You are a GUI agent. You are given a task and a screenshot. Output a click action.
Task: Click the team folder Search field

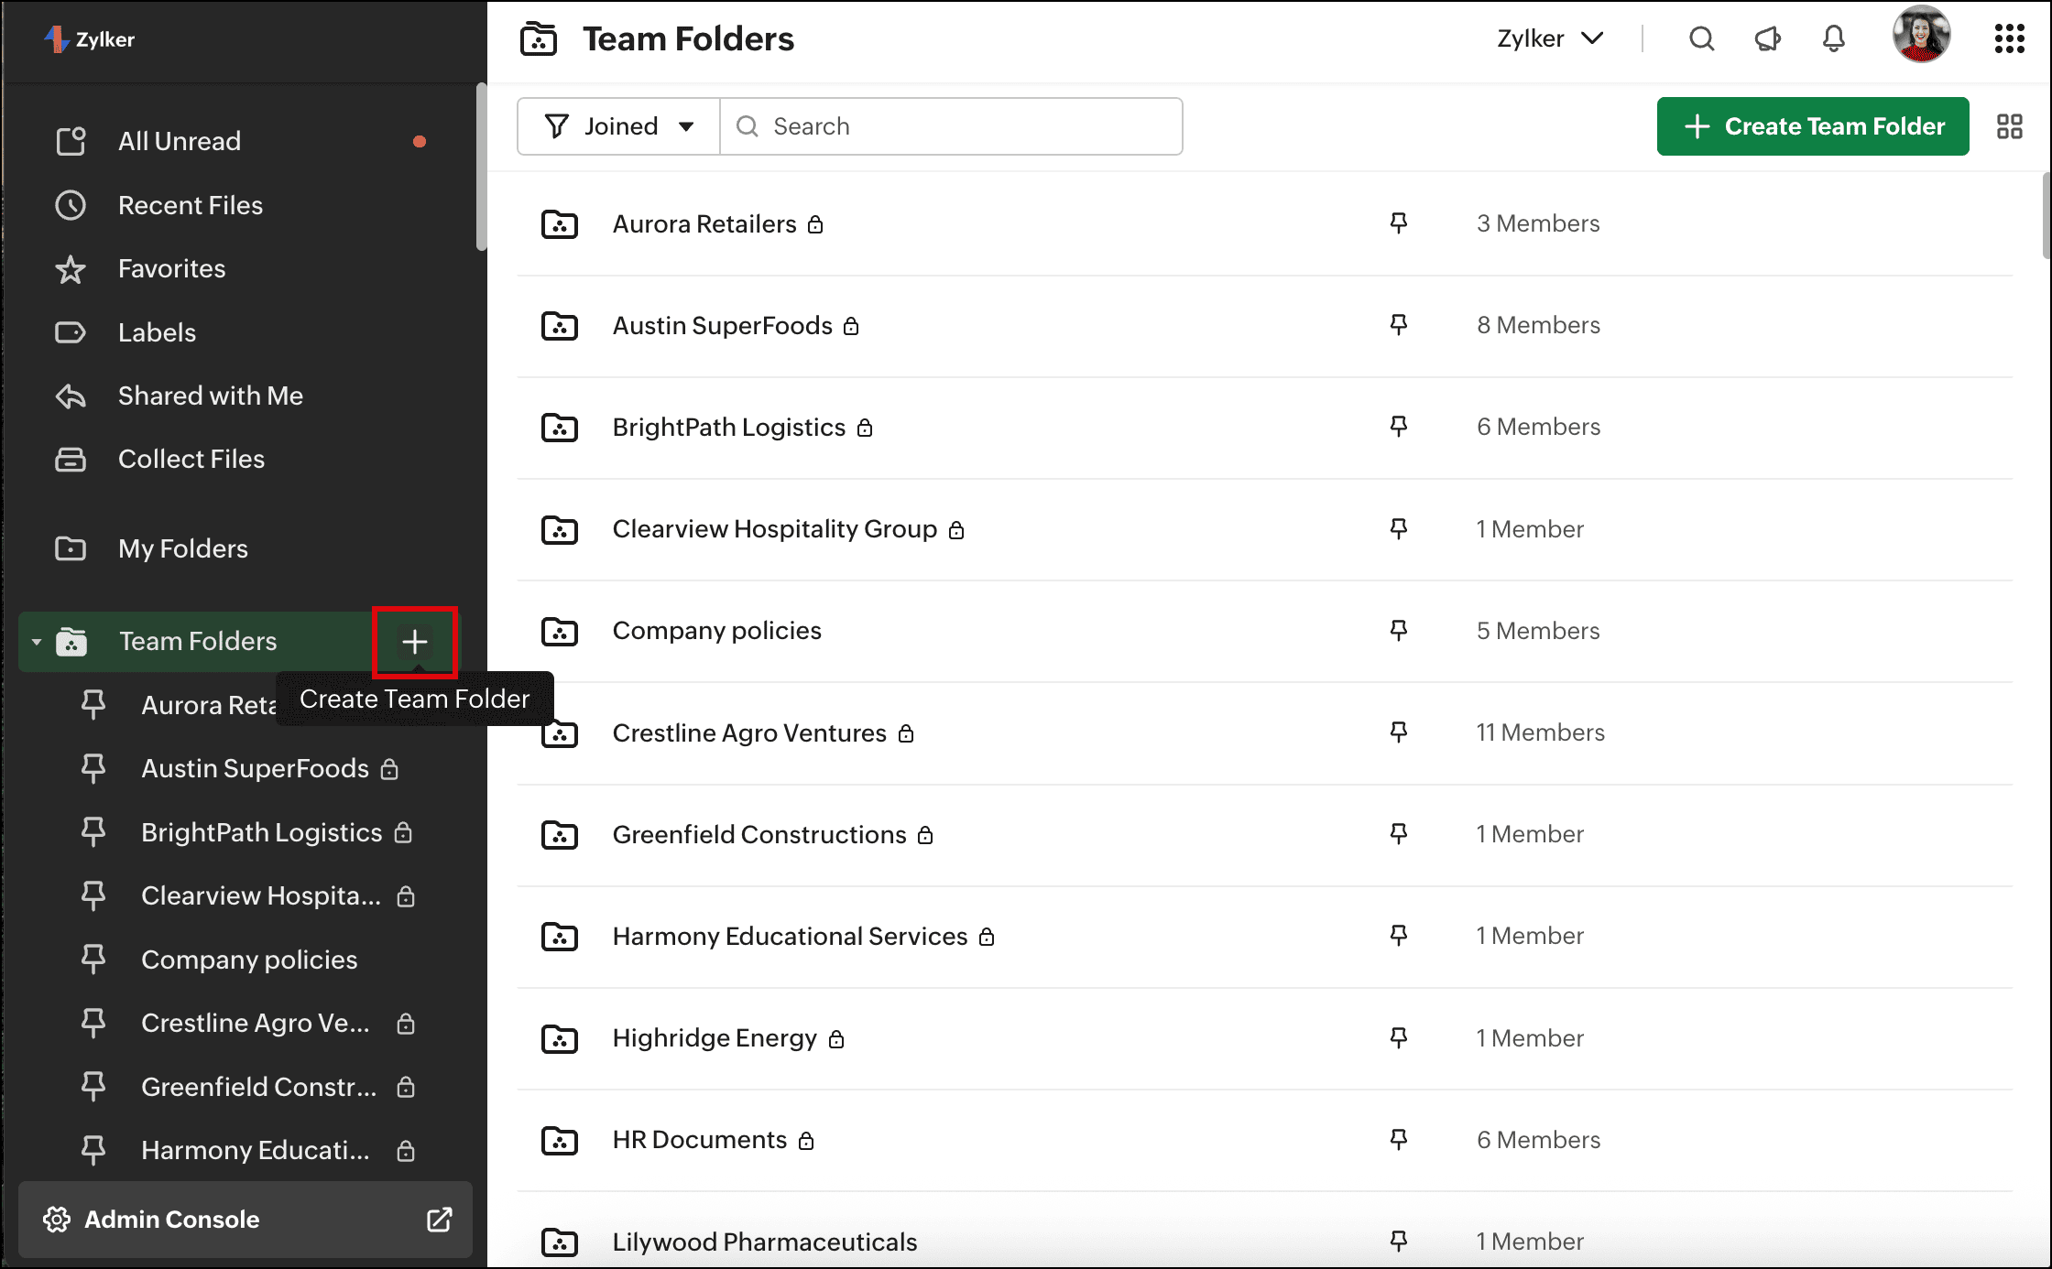click(953, 126)
